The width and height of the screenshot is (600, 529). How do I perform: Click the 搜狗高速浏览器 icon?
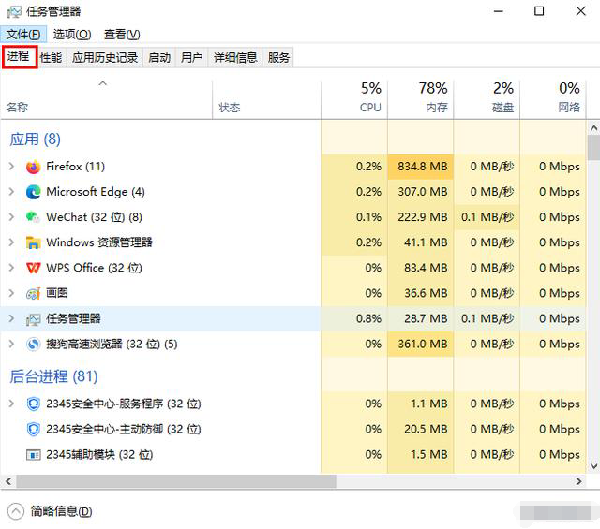coord(34,344)
